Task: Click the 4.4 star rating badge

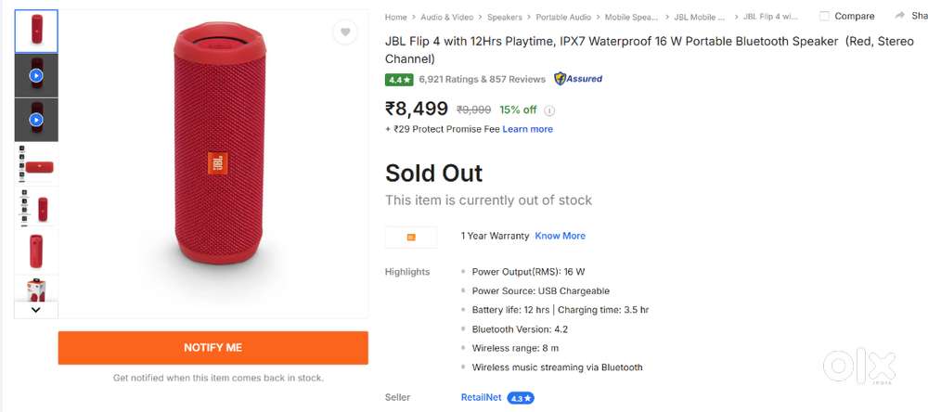Action: 399,80
